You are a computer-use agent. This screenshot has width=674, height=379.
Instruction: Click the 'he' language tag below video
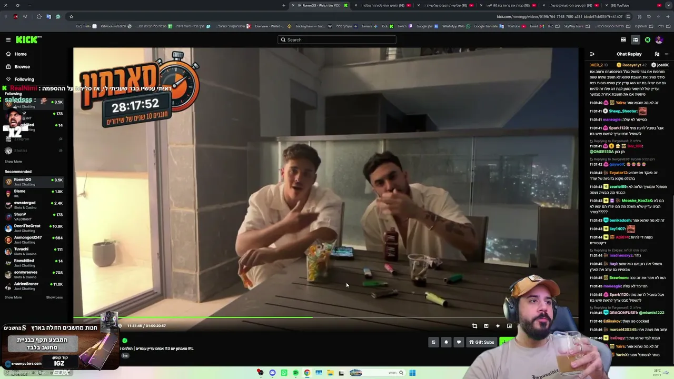pos(125,356)
